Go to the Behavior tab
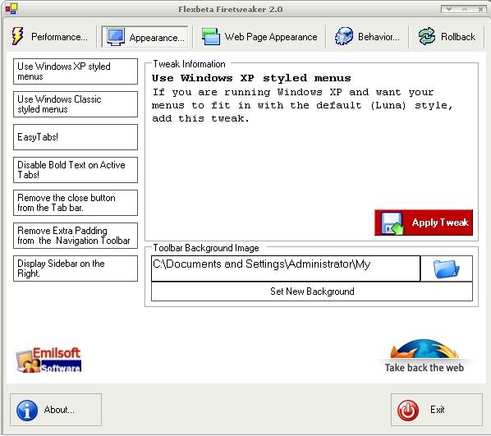 367,37
